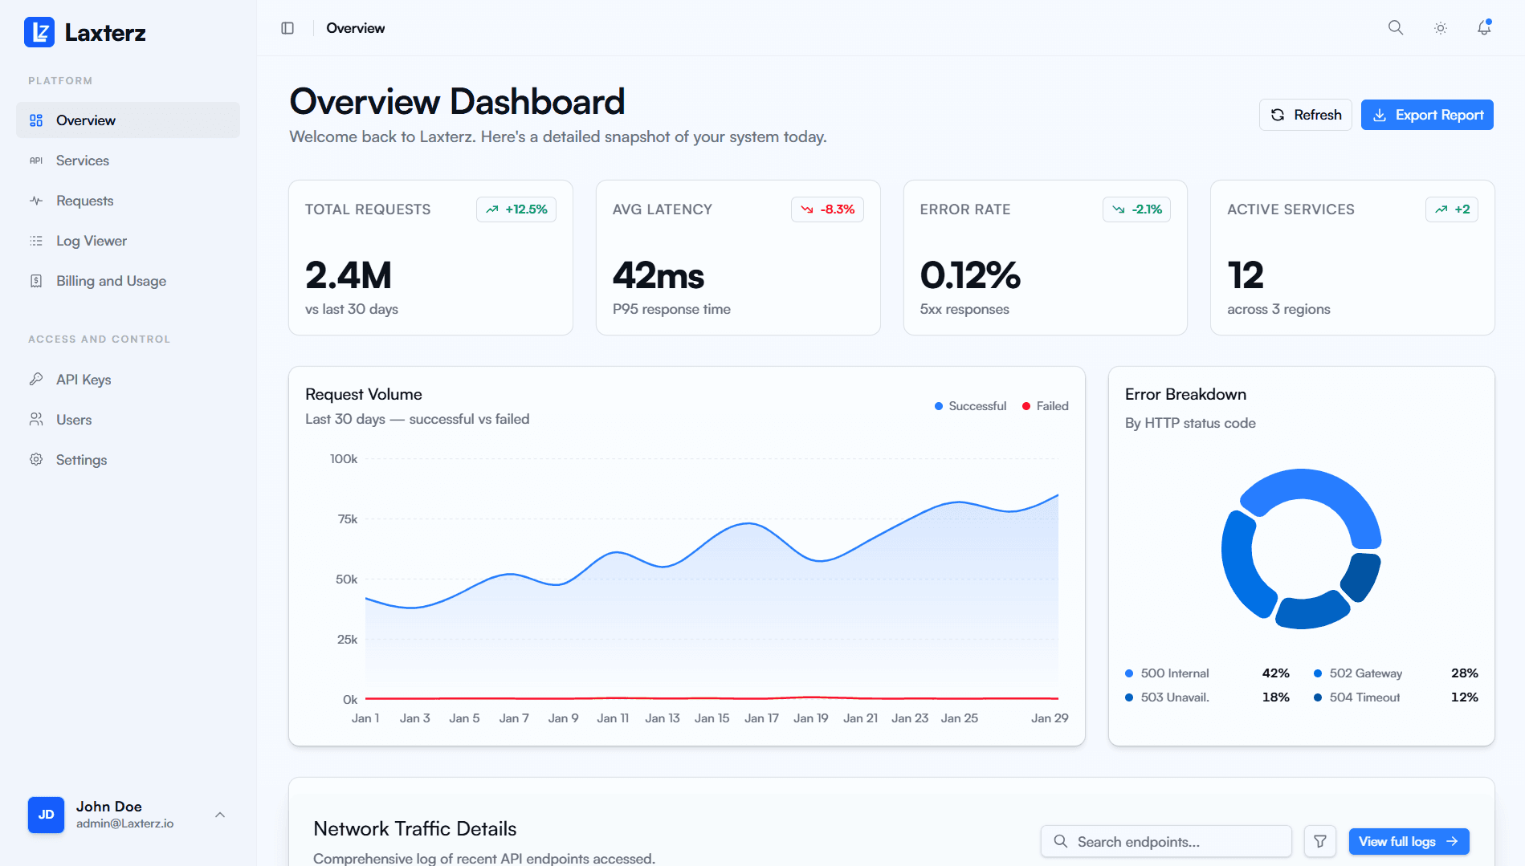Click View full logs button
1525x866 pixels.
(x=1408, y=841)
